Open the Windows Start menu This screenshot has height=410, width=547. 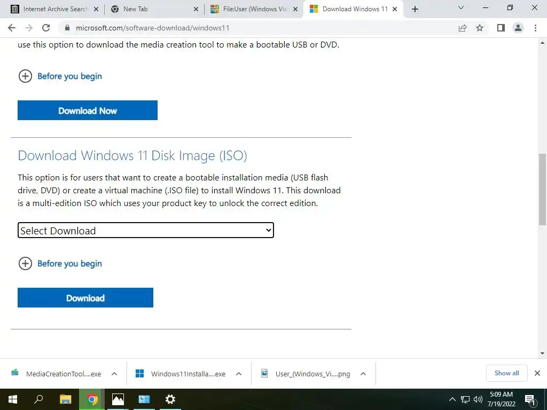point(13,399)
